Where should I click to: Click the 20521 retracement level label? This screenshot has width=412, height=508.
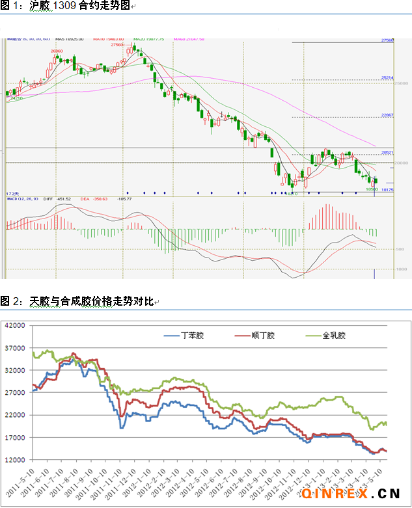coord(387,152)
